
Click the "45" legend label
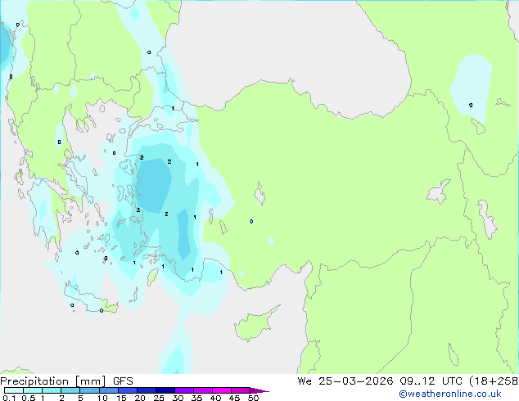[x=234, y=398]
